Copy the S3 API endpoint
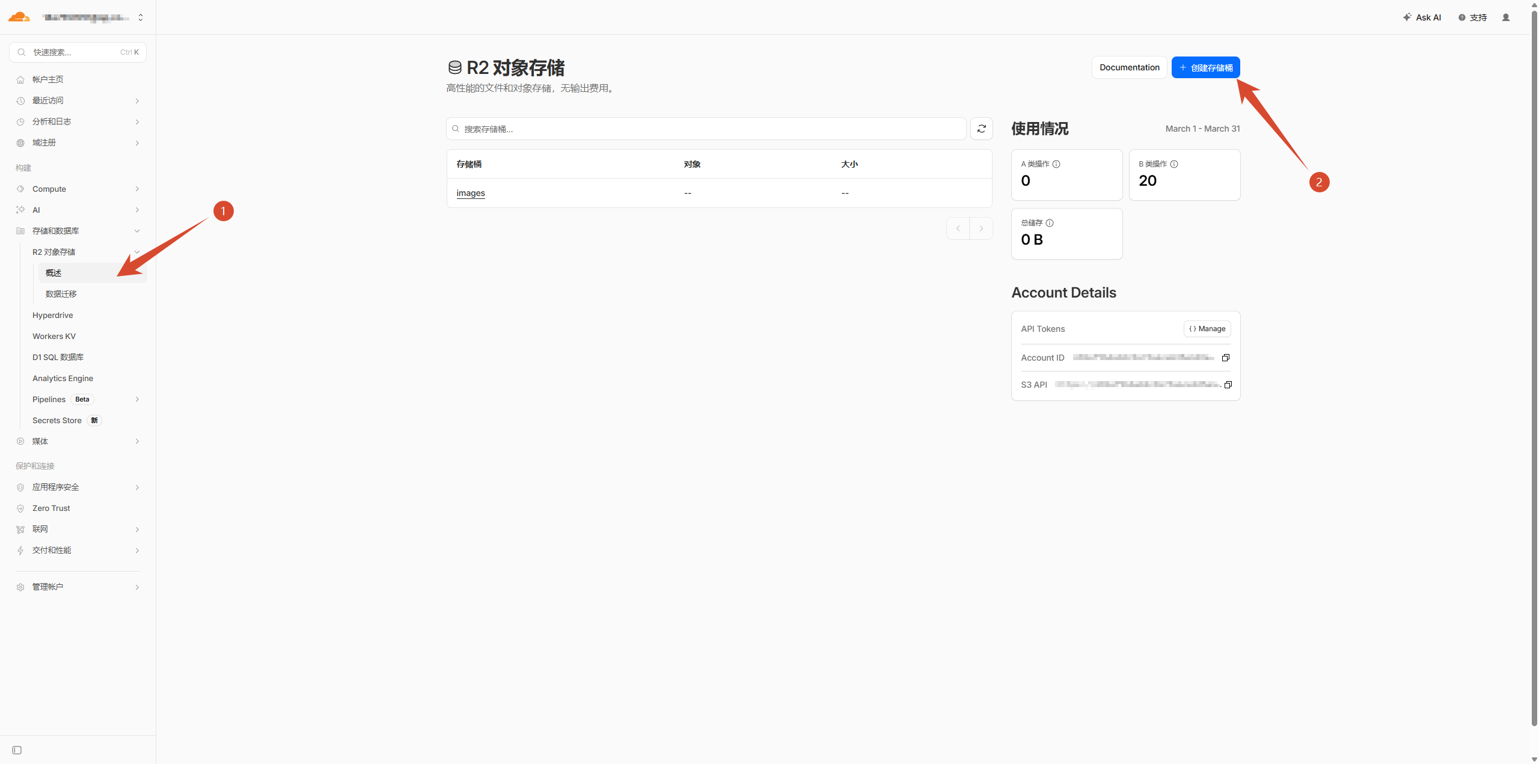1539x764 pixels. click(1228, 385)
